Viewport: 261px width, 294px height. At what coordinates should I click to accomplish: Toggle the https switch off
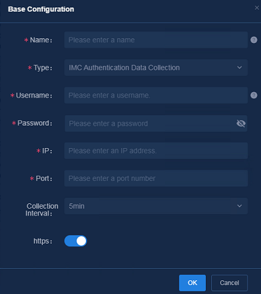pyautogui.click(x=76, y=241)
